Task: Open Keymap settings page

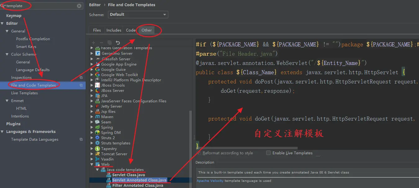Action: (x=14, y=16)
